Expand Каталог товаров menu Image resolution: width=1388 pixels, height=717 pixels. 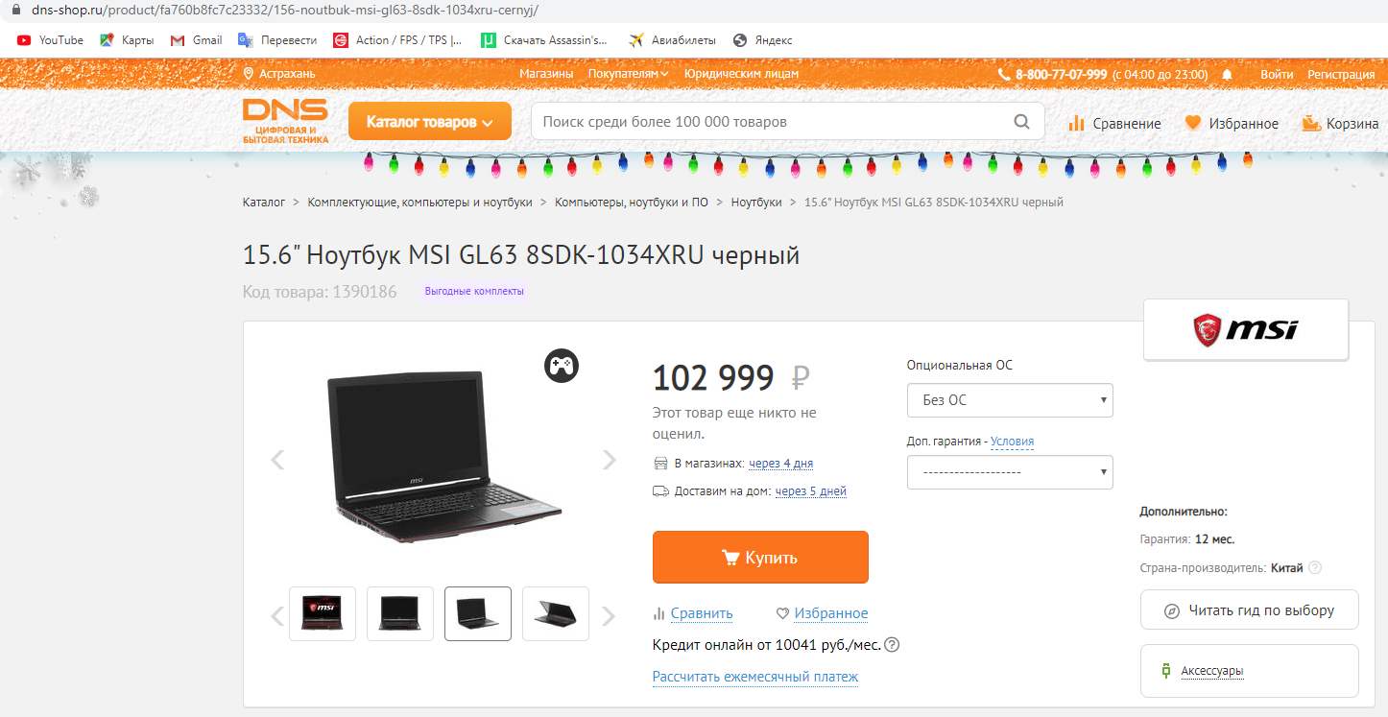pyautogui.click(x=429, y=122)
